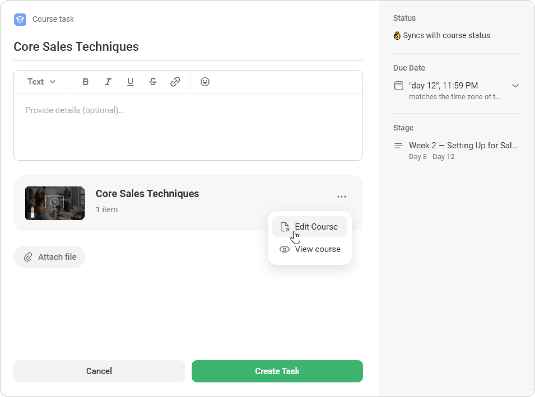Screen dimensions: 535x397
Task: Open the Text style dropdown
Action: (x=41, y=82)
